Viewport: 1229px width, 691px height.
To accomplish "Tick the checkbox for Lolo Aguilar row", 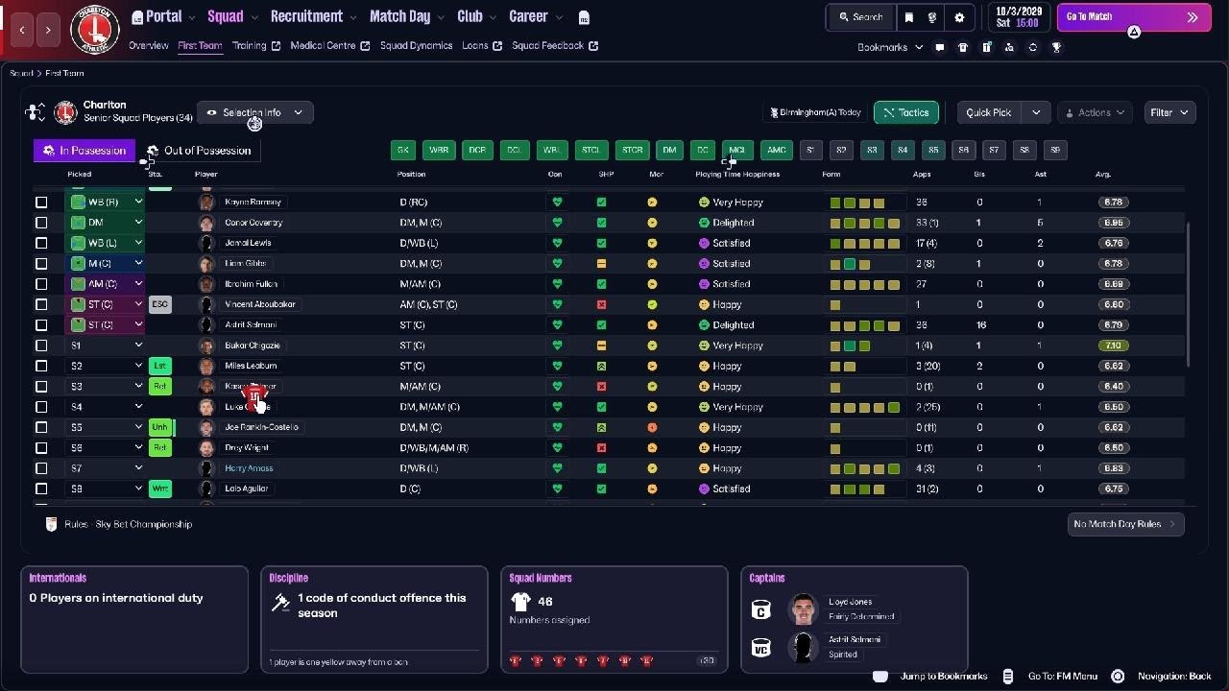I will (x=41, y=488).
